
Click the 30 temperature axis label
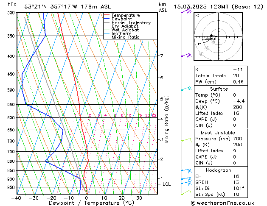(x=139, y=198)
